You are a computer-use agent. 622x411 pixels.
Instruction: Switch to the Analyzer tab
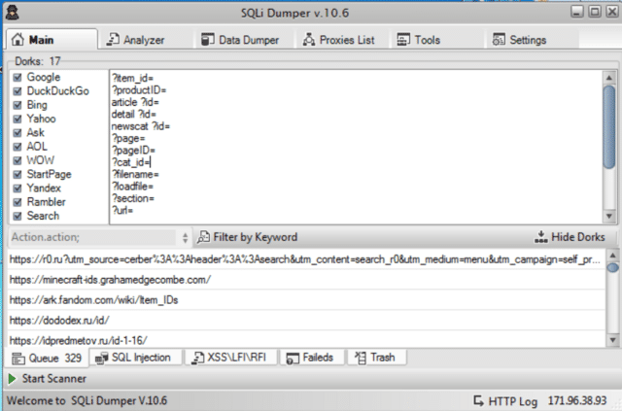click(136, 40)
